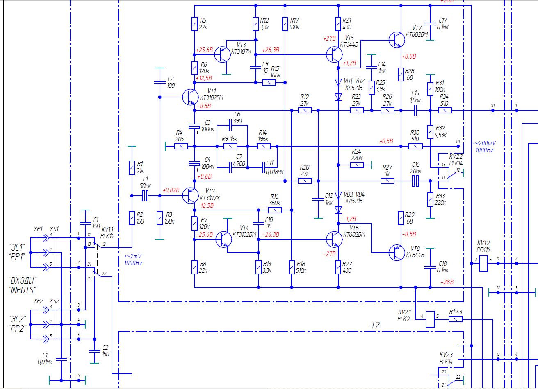Viewport: 538px width, 389px height.
Task: Click the R21 430 resistor label
Action: pyautogui.click(x=347, y=24)
